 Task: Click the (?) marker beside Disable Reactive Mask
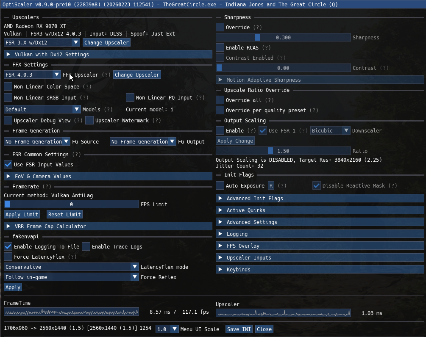click(393, 185)
